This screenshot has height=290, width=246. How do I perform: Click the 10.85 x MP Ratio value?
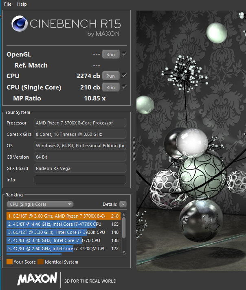pos(95,98)
